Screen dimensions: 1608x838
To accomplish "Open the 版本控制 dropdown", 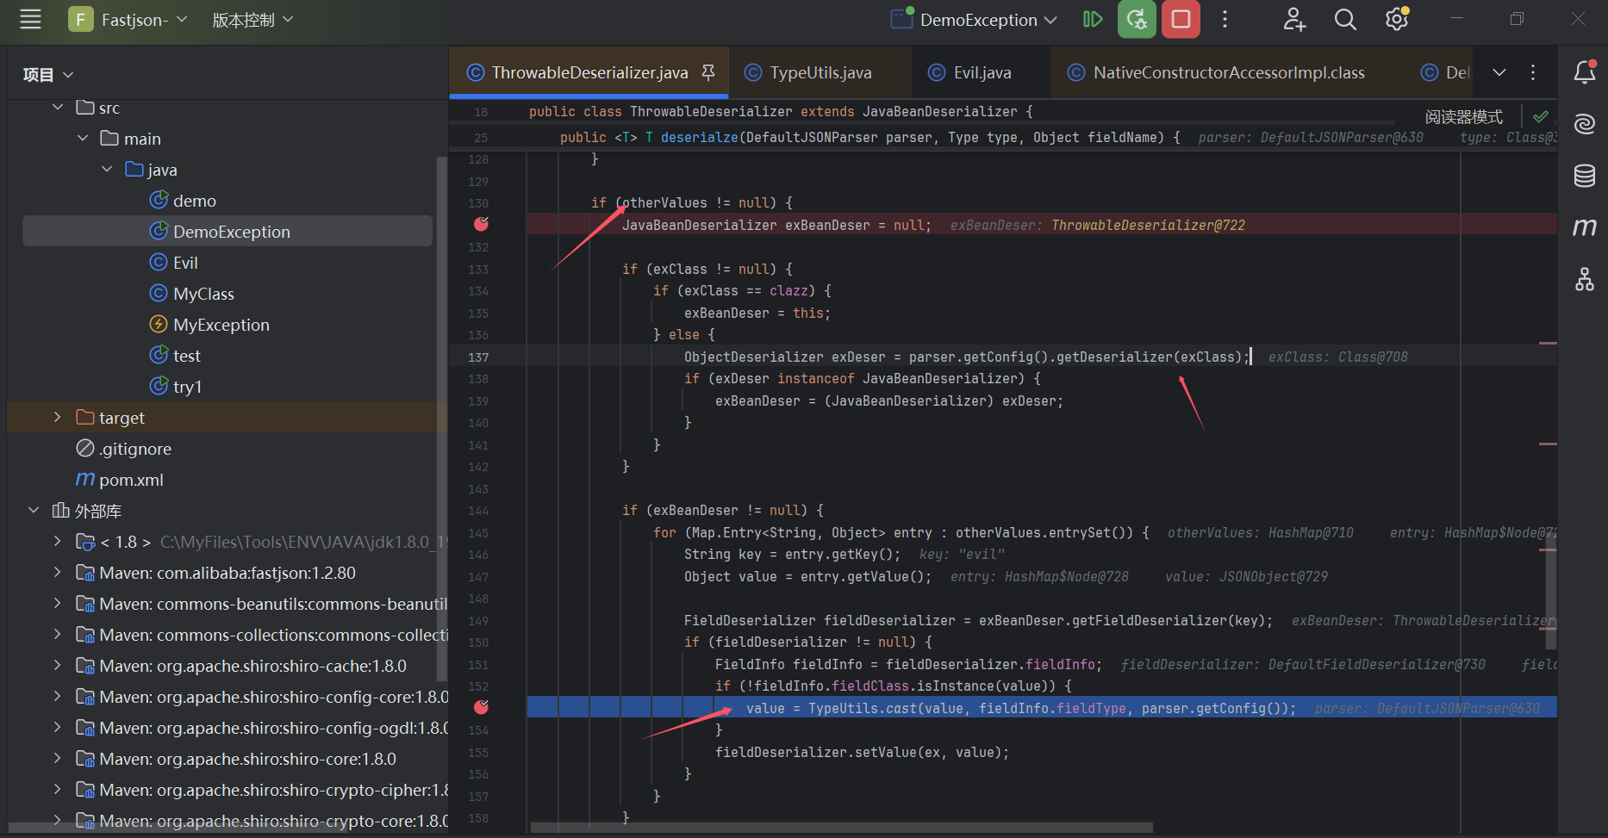I will point(252,19).
